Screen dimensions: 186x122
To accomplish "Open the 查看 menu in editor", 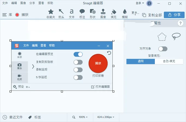I will (41, 3).
